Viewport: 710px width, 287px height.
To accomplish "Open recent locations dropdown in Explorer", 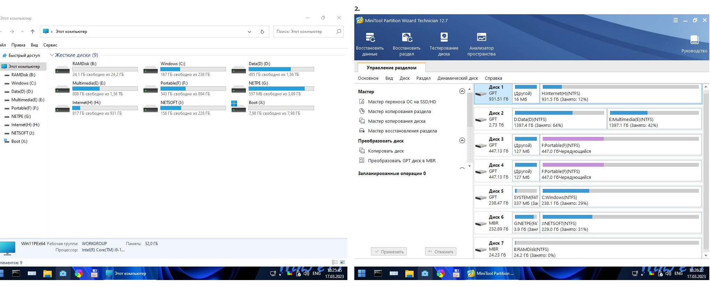I will pos(23,32).
